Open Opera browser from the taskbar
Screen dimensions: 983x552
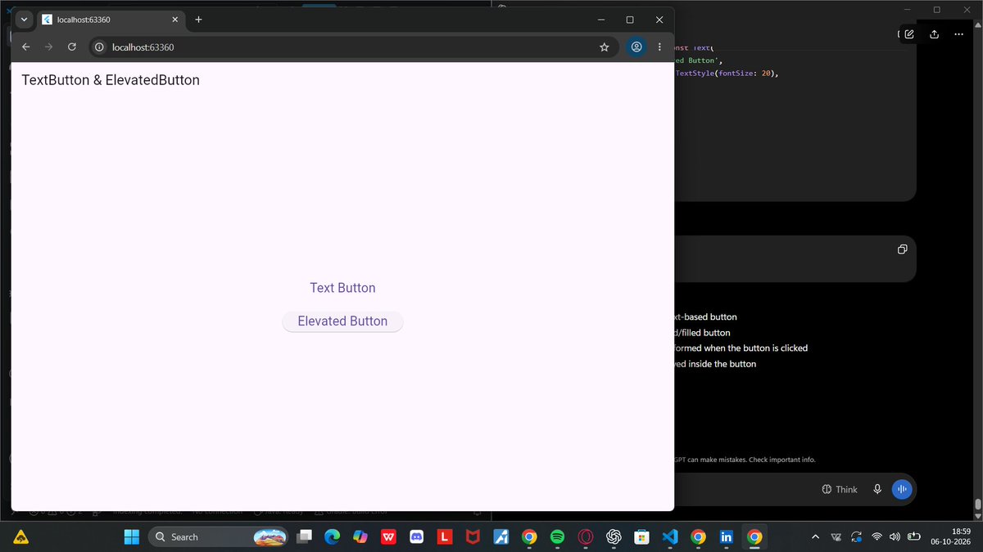click(x=585, y=536)
